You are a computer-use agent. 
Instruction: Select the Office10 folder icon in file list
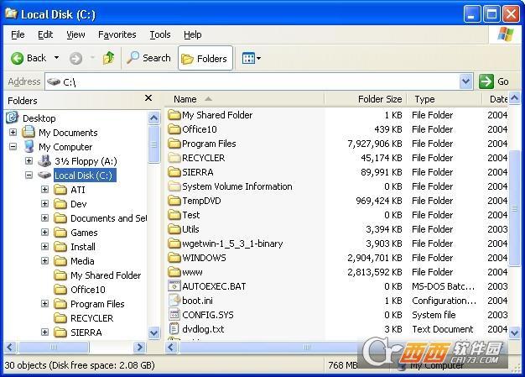coord(174,129)
